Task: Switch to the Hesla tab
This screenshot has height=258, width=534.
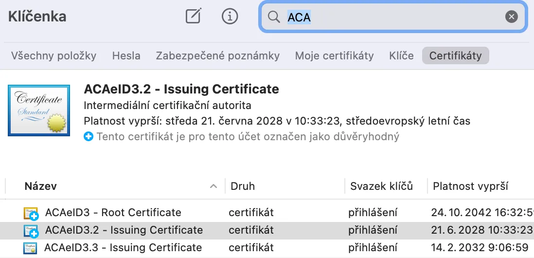Action: 126,55
